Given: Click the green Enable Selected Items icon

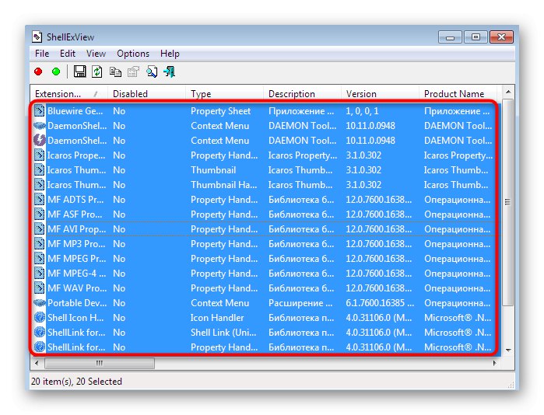Looking at the screenshot, I should tap(56, 71).
